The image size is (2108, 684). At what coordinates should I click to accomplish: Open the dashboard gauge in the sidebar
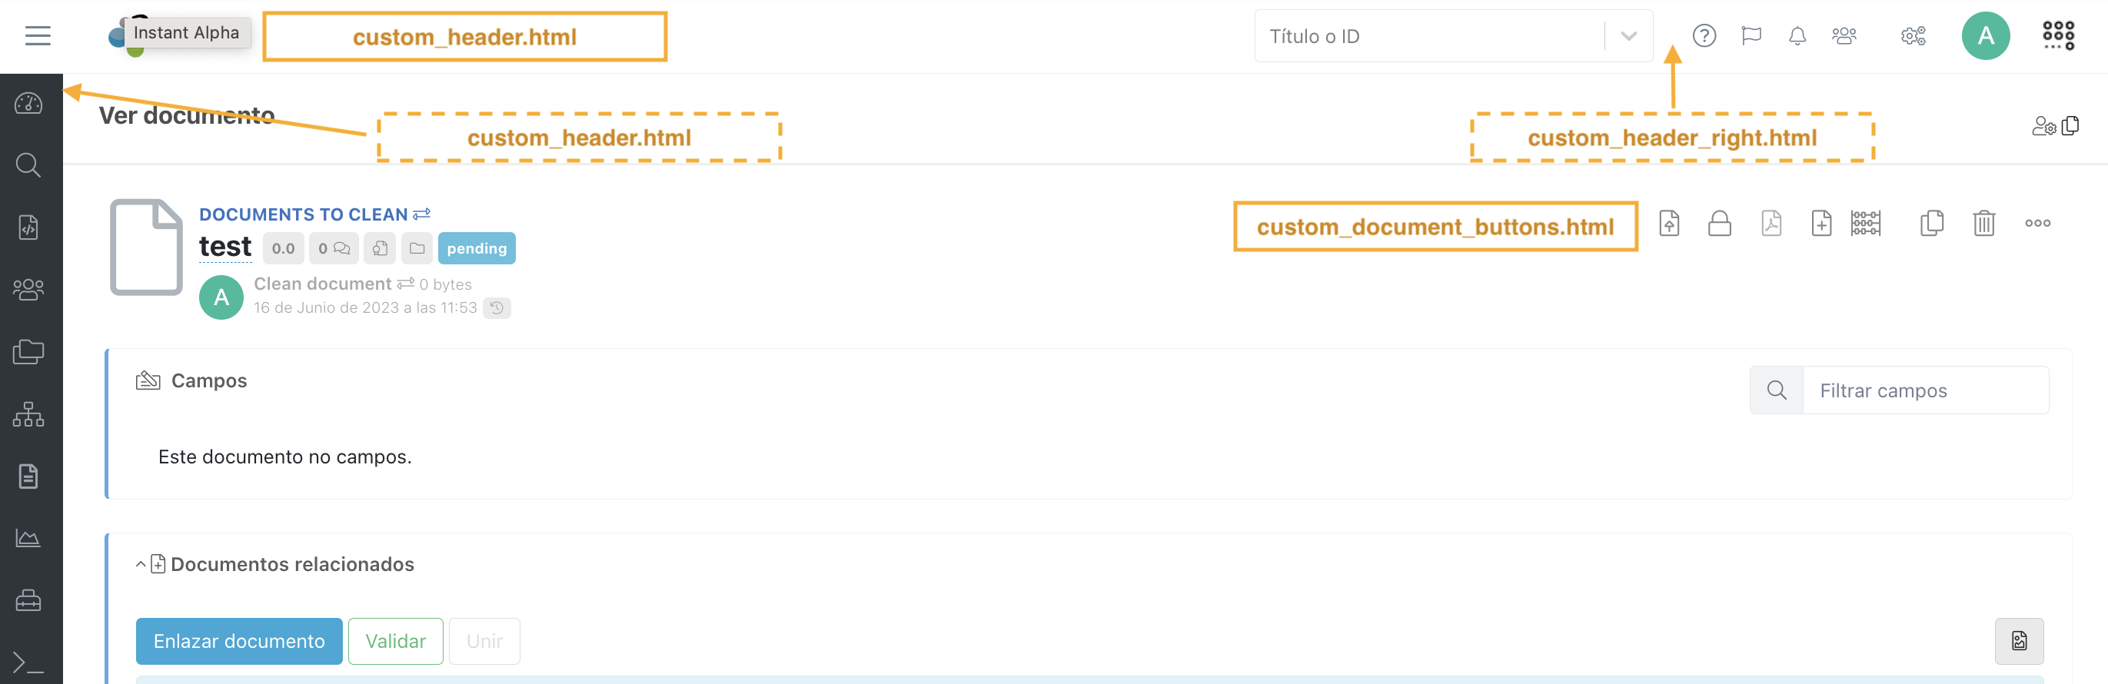pos(28,102)
